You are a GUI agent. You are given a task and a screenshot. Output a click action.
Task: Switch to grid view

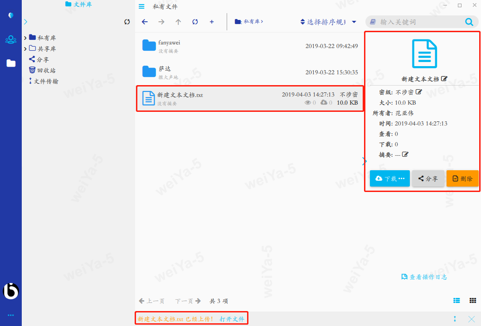click(473, 301)
